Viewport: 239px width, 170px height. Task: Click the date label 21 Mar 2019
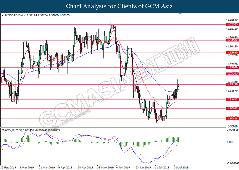[x=47, y=167]
